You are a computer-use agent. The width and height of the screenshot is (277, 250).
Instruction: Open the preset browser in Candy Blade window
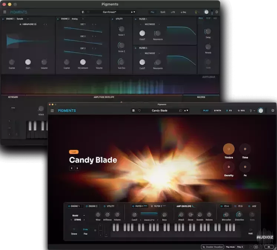(133, 111)
